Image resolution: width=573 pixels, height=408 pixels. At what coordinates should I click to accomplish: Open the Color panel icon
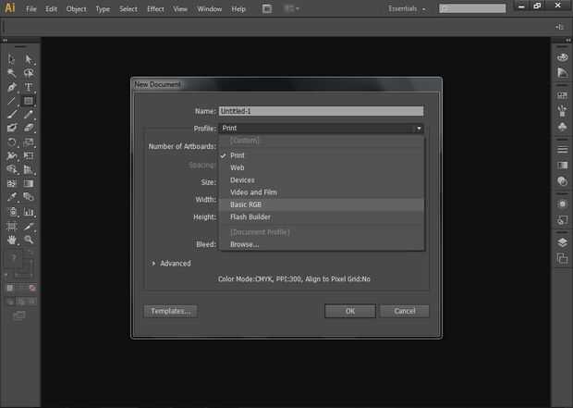click(563, 57)
